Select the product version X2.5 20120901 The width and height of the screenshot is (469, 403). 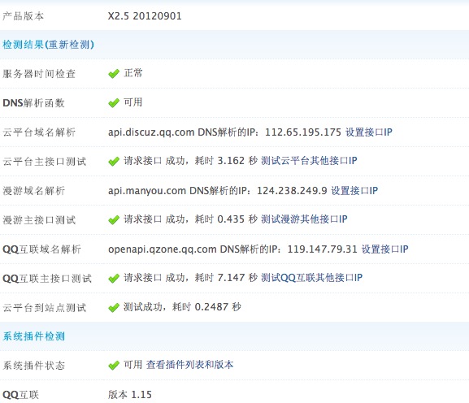[145, 16]
